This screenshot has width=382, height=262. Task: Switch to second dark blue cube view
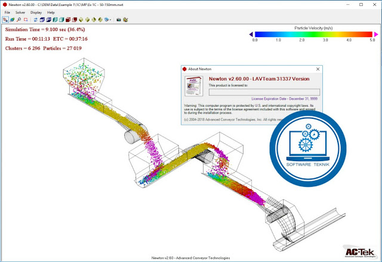(x=49, y=20)
